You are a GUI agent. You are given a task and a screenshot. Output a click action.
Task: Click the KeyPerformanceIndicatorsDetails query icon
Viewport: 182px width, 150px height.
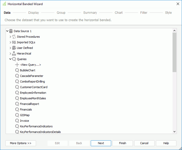(17, 132)
